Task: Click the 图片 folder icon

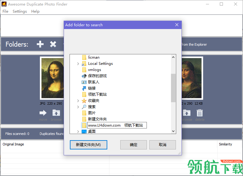Action: point(84,113)
